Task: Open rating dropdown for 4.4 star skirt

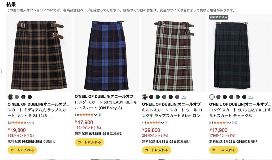Action: click(162, 123)
